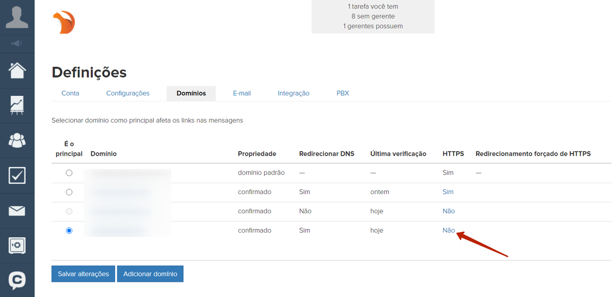Open the people group icon in sidebar
613x297 pixels.
(x=17, y=140)
